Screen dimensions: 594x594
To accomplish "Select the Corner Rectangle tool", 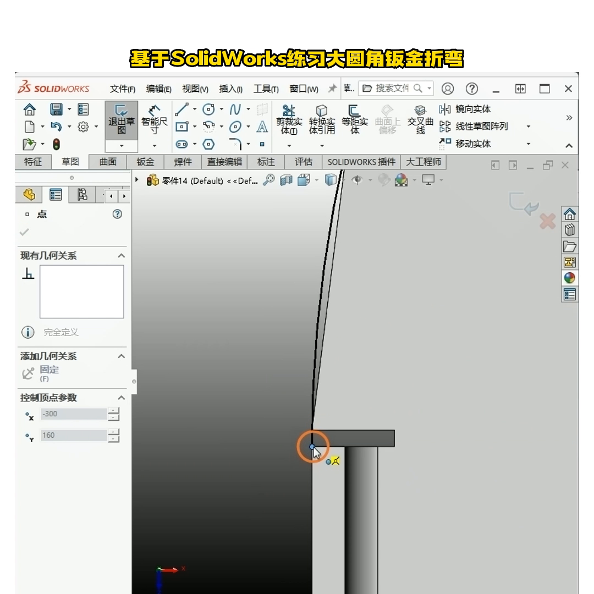I will [182, 127].
